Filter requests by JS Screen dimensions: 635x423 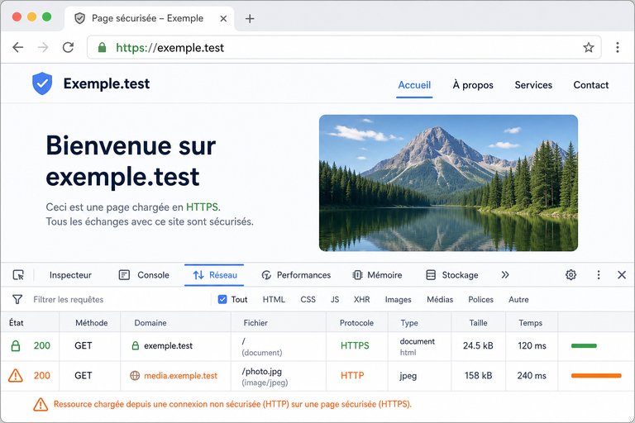335,300
